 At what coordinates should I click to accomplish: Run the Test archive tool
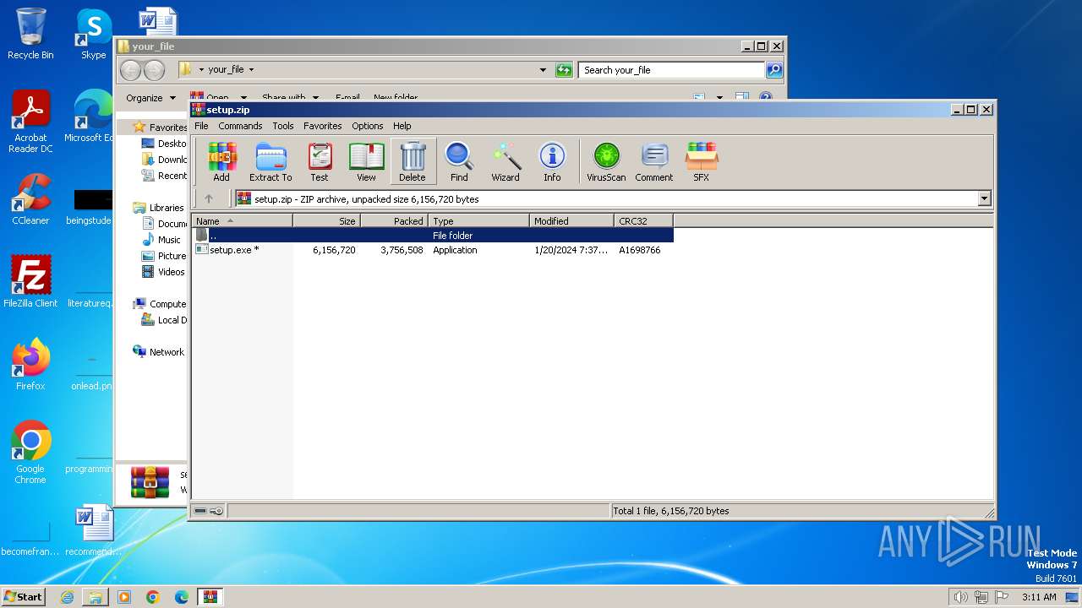coord(320,161)
